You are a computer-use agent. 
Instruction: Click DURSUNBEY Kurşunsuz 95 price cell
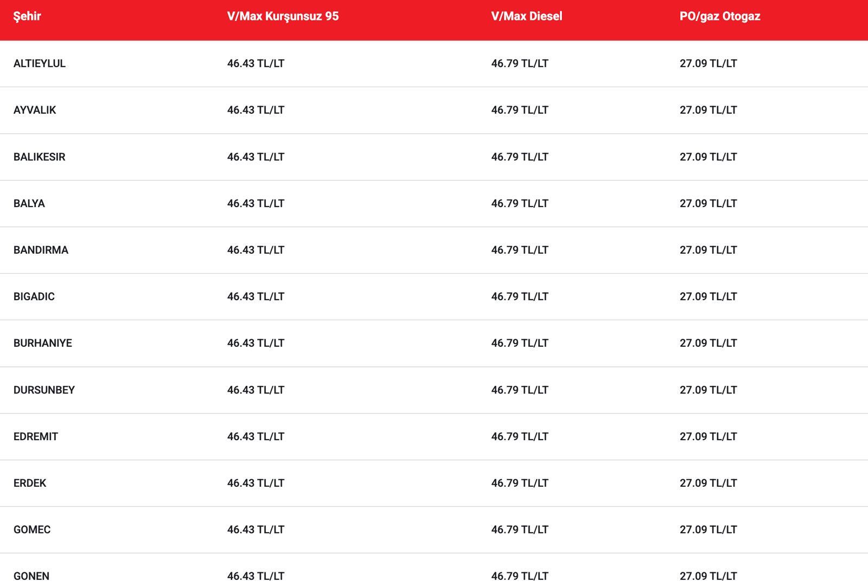coord(256,390)
